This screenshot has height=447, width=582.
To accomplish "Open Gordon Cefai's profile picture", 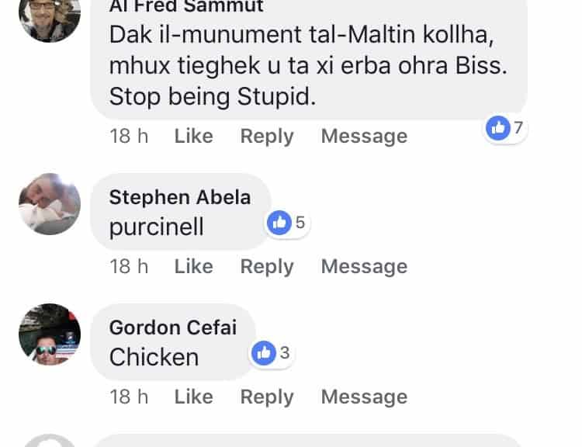I will coord(50,334).
